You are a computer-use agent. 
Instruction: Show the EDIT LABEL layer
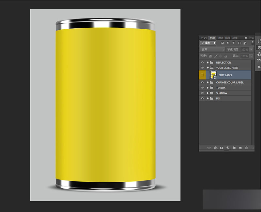202,75
